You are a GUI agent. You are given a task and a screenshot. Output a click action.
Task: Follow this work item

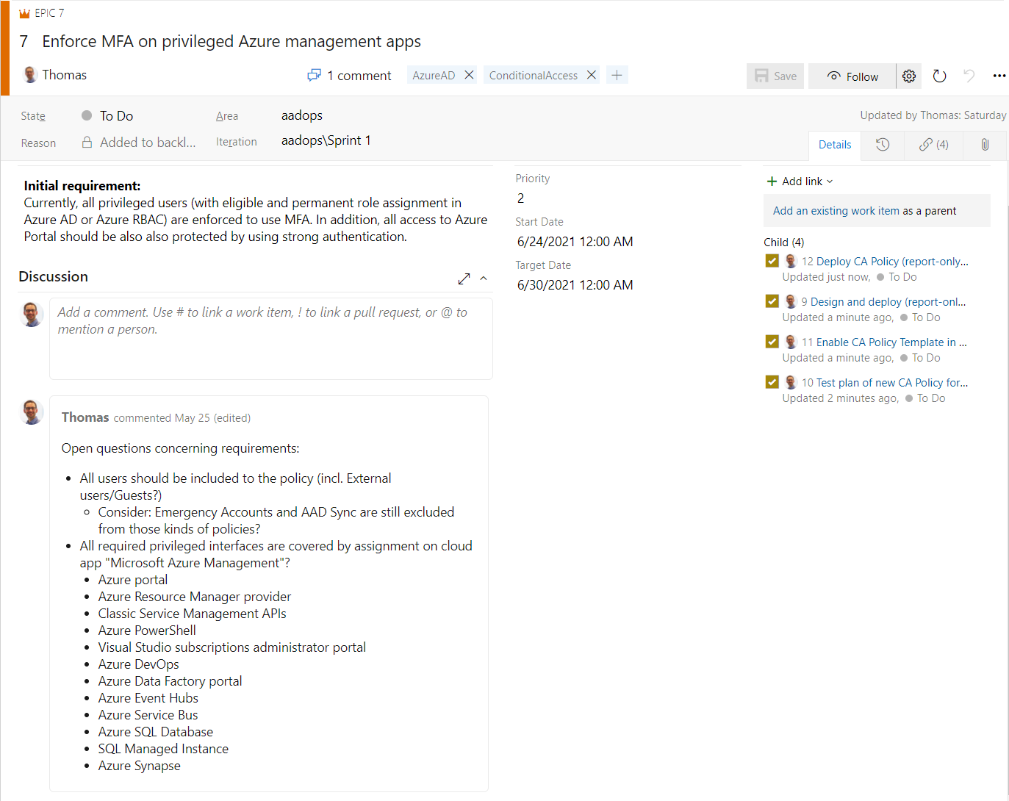[x=852, y=76]
